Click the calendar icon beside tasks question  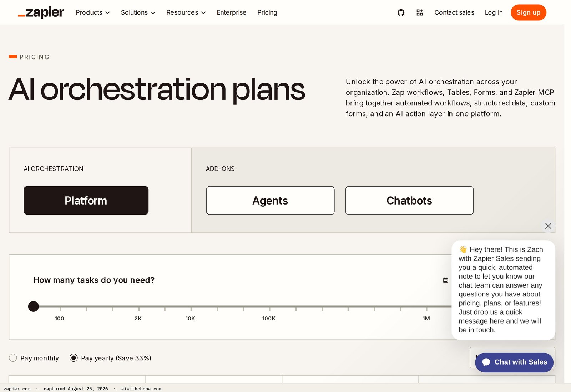pyautogui.click(x=445, y=280)
